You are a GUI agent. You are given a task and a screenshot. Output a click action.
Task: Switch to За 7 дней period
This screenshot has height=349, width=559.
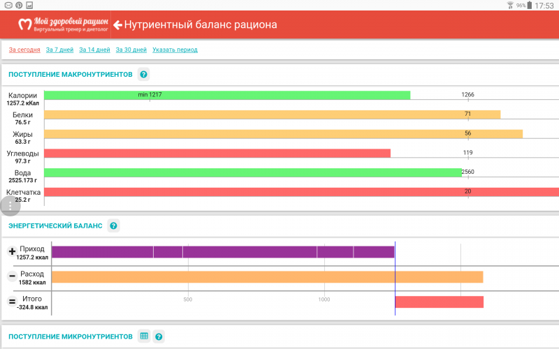[59, 50]
